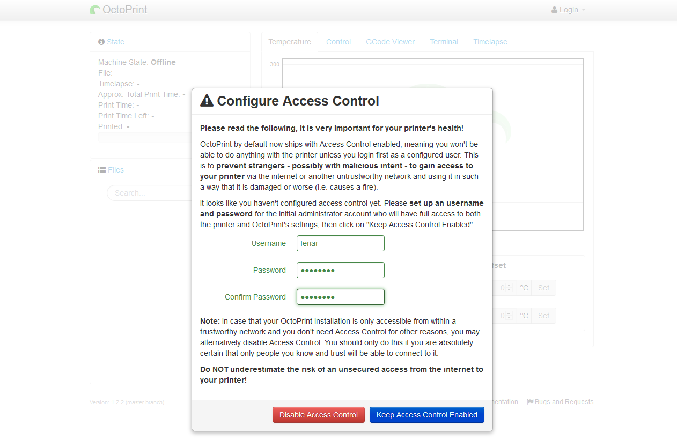The image size is (677, 448).
Task: Click Keep Access Control Enabled button
Action: [x=427, y=415]
